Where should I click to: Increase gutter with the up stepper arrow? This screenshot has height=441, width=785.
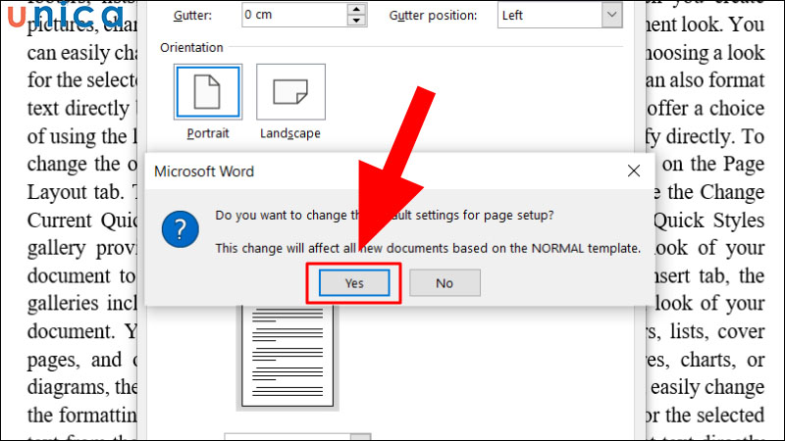pyautogui.click(x=356, y=9)
